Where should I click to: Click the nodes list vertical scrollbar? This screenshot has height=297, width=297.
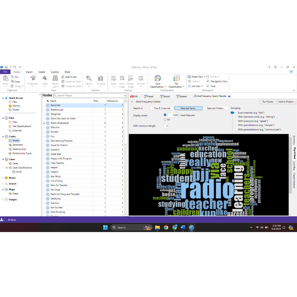coord(125,123)
